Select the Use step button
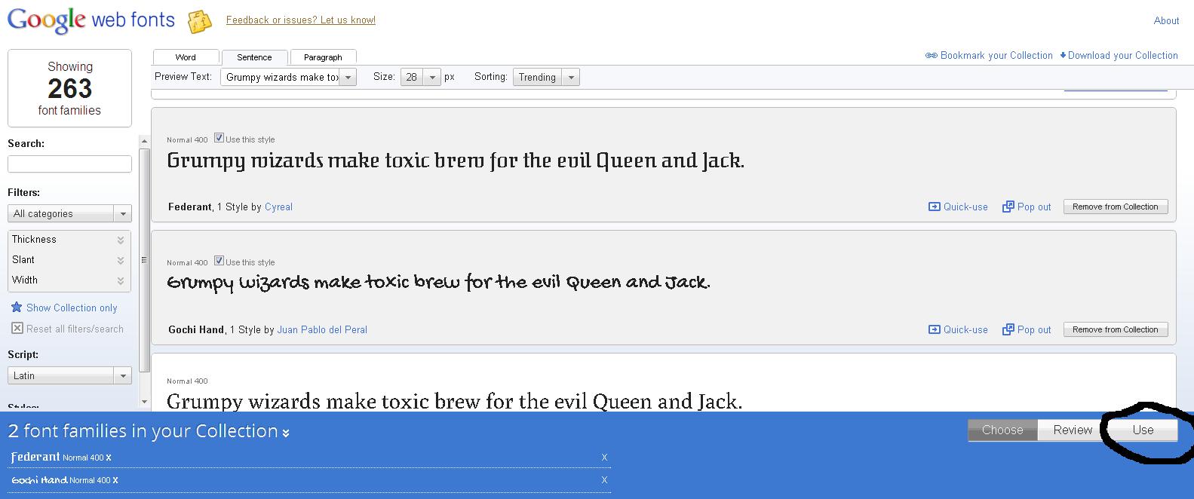Viewport: 1194px width, 499px height. (1143, 430)
